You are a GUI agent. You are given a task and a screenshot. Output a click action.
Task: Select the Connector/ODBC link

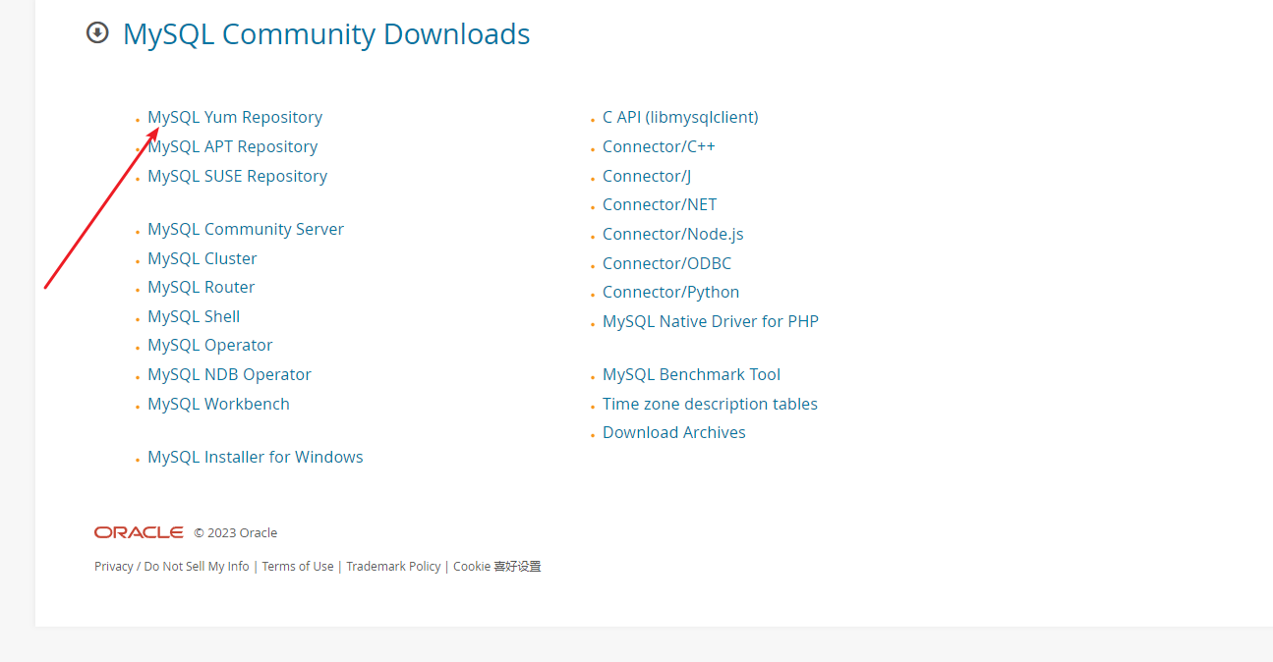tap(666, 263)
